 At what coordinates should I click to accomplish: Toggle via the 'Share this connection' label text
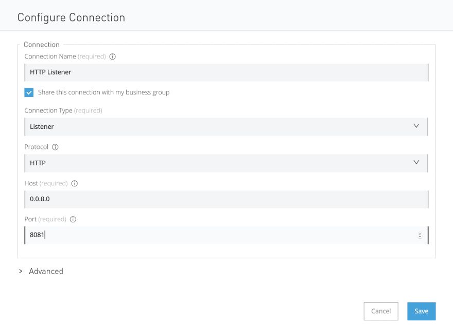pyautogui.click(x=103, y=92)
